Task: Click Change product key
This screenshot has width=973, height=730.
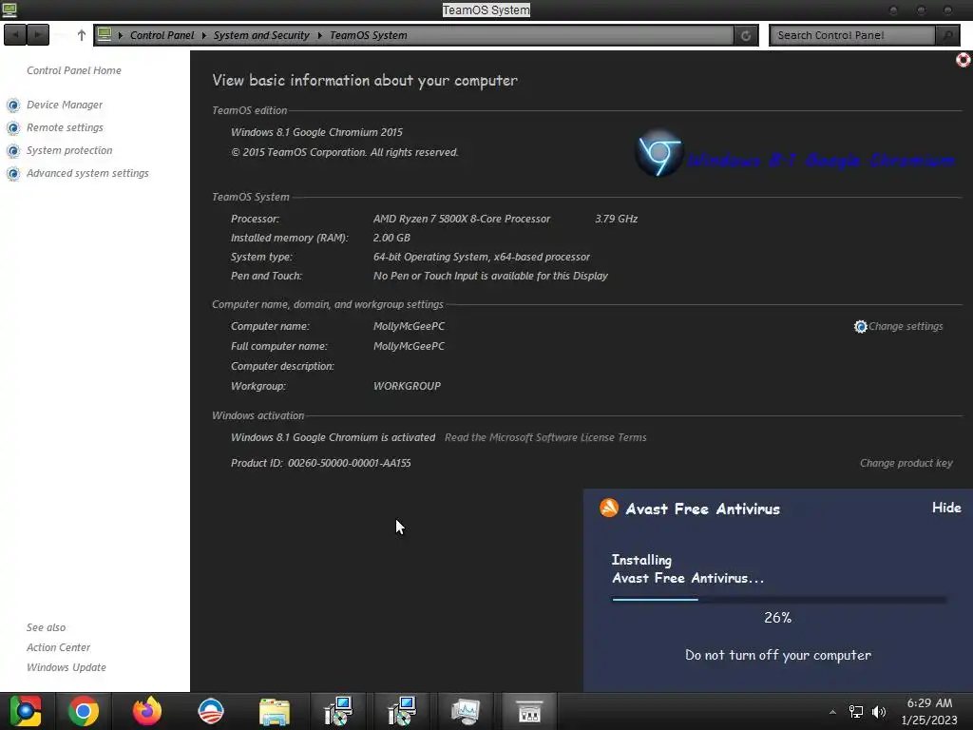Action: 906,463
